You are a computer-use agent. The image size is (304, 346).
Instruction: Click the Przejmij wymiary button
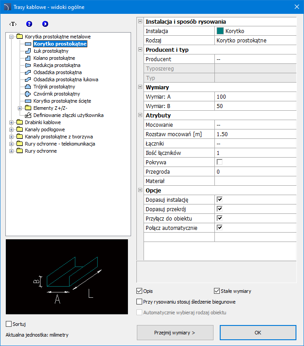[x=175, y=333]
